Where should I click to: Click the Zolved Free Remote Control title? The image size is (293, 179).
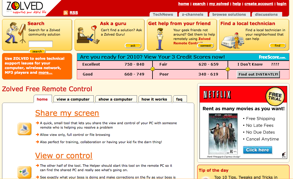pyautogui.click(x=47, y=89)
